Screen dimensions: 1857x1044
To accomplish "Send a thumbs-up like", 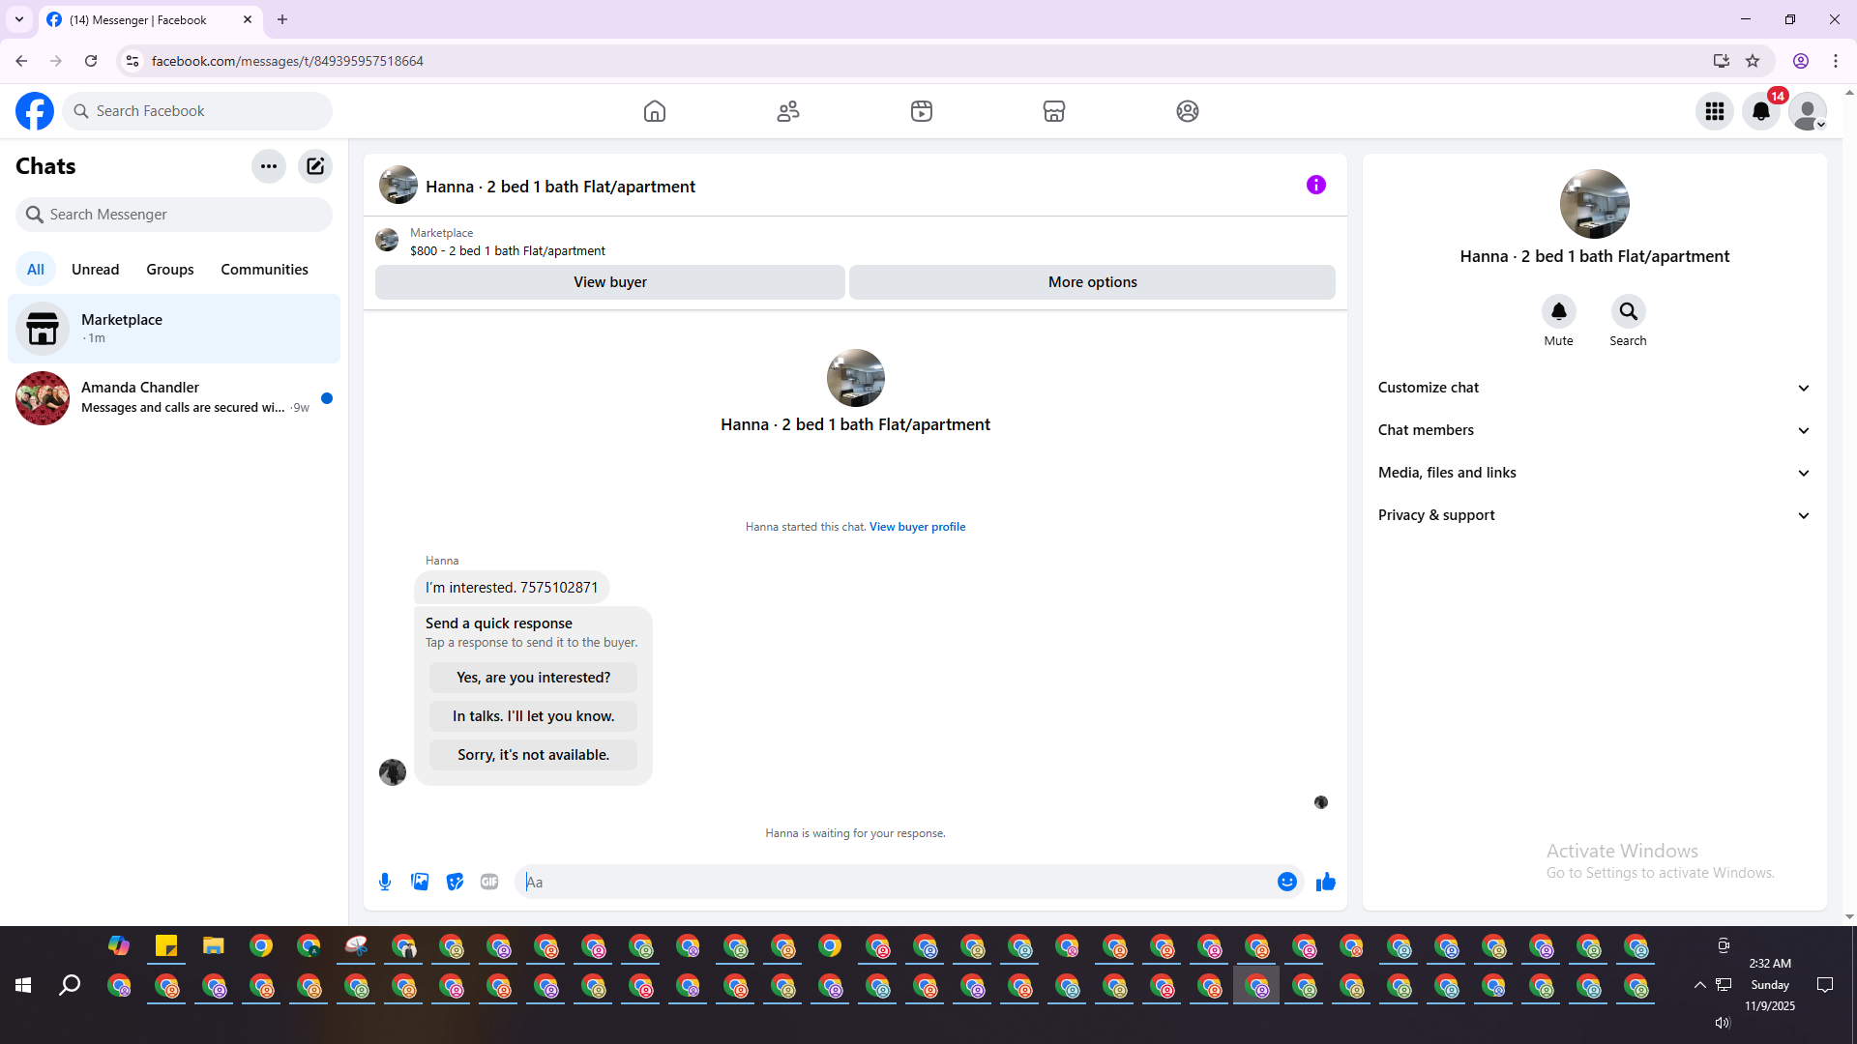I will click(1325, 882).
